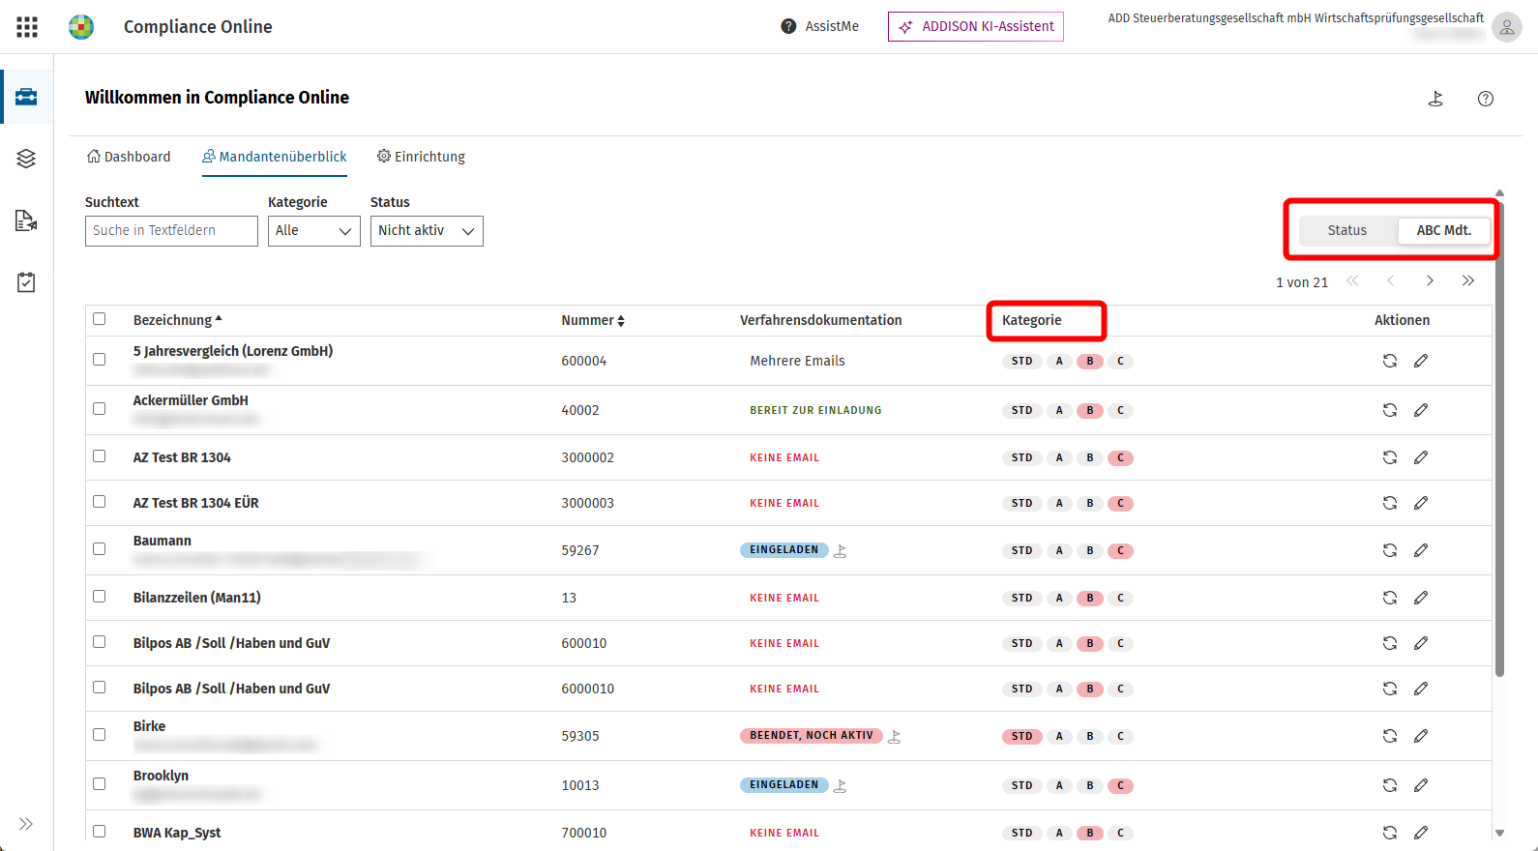Sort by the Nummer column
This screenshot has width=1538, height=851.
(x=593, y=320)
